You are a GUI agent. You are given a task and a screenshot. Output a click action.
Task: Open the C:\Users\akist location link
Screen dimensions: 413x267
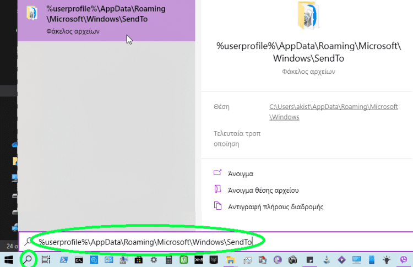(334, 112)
